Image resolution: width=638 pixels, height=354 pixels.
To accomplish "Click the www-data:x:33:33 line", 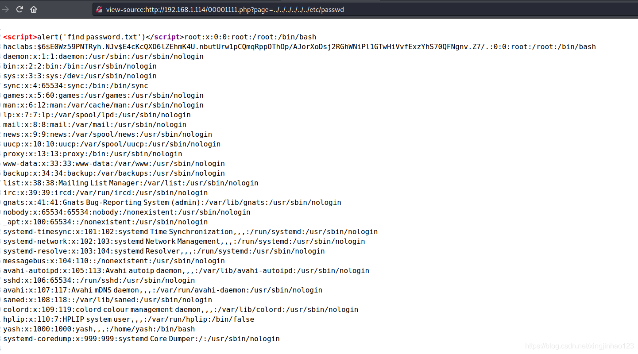I will click(114, 164).
